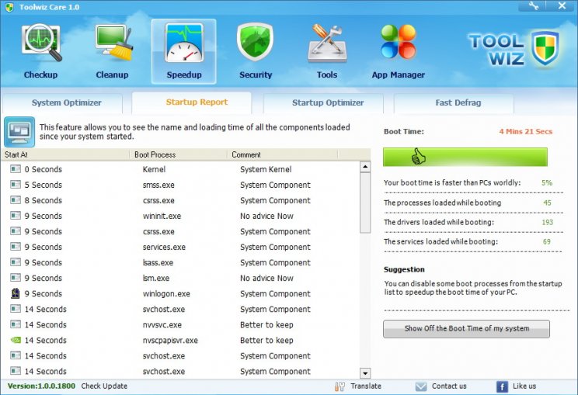Click the 4 Mins 21 Secs value
The image size is (578, 395).
526,131
